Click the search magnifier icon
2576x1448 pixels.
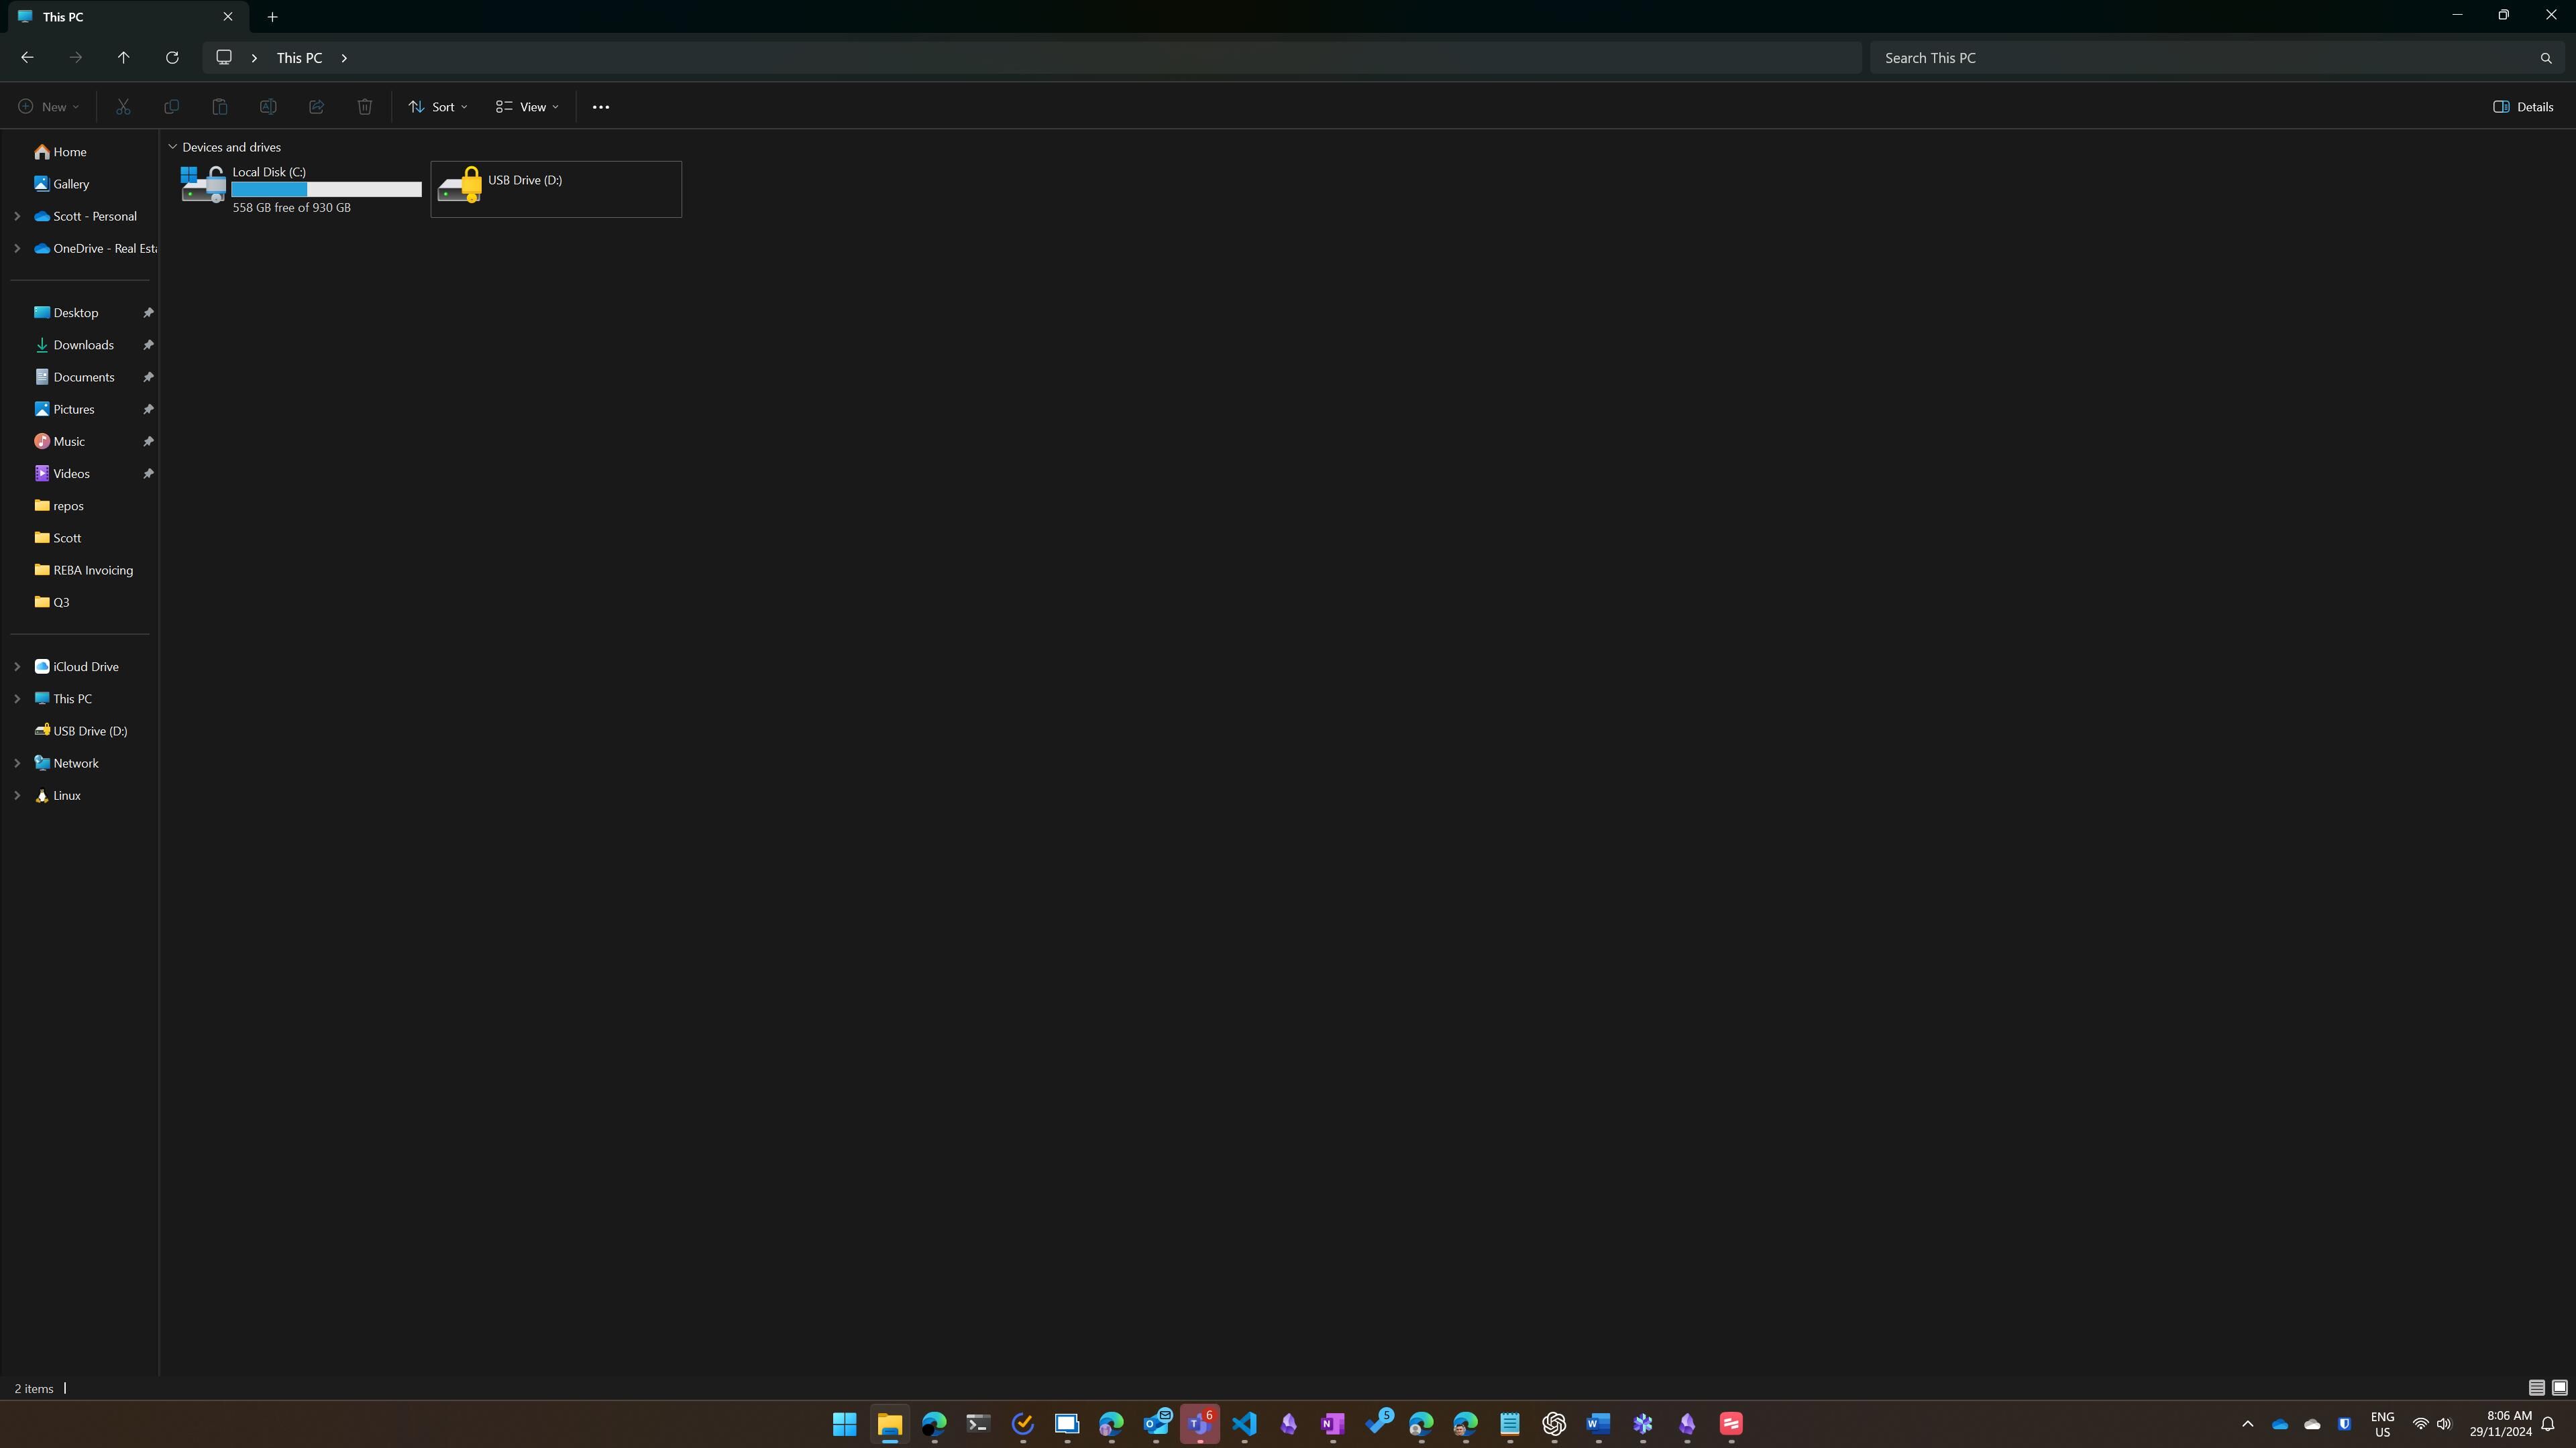2545,58
